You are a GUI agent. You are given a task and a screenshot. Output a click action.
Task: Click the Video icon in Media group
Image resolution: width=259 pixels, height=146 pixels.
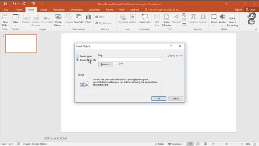click(x=214, y=17)
